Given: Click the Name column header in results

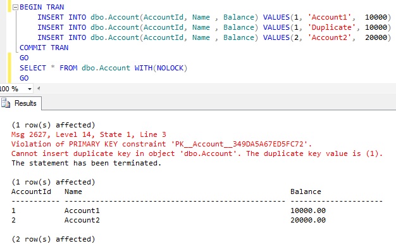Looking at the screenshot, I should click(x=73, y=191).
